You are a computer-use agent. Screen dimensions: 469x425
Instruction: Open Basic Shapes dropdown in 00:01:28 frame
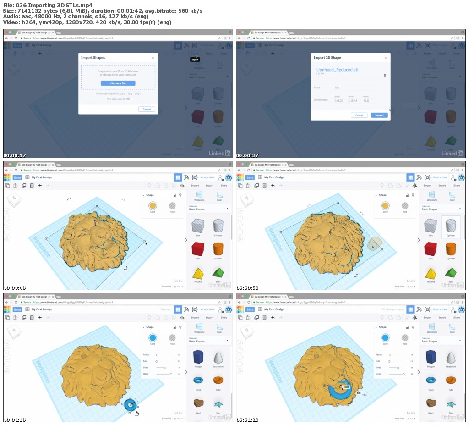tap(441, 340)
